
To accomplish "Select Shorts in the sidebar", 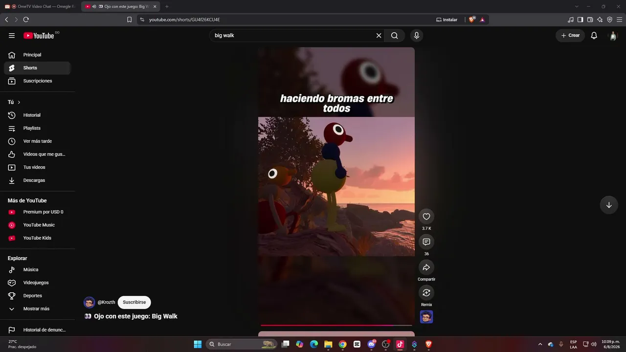I will click(x=37, y=68).
